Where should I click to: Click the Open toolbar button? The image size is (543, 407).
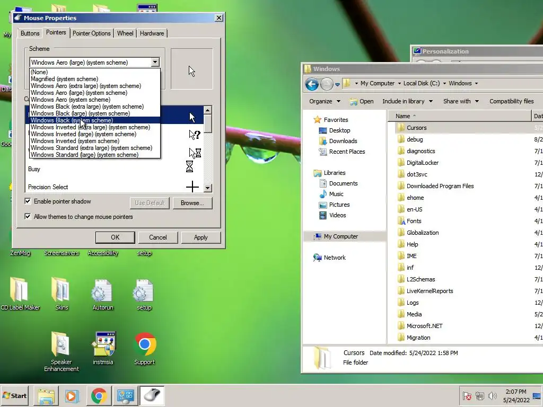pyautogui.click(x=362, y=101)
